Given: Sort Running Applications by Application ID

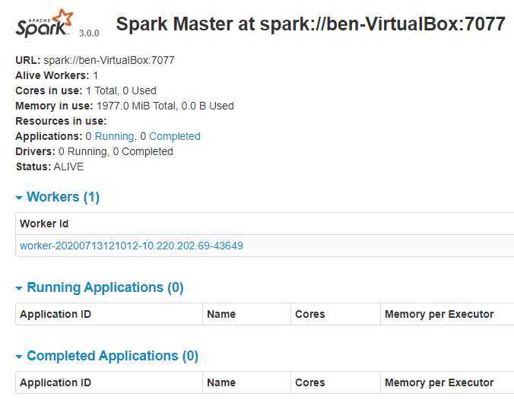Looking at the screenshot, I should click(56, 314).
